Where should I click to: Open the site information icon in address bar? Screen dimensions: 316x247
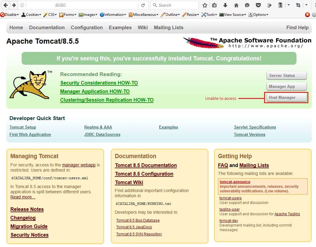click(x=22, y=5)
